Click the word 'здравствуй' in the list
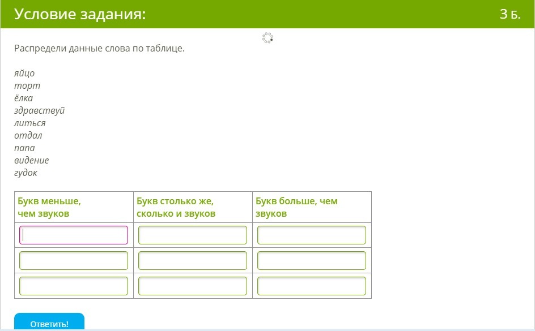This screenshot has height=331, width=535. [x=39, y=110]
